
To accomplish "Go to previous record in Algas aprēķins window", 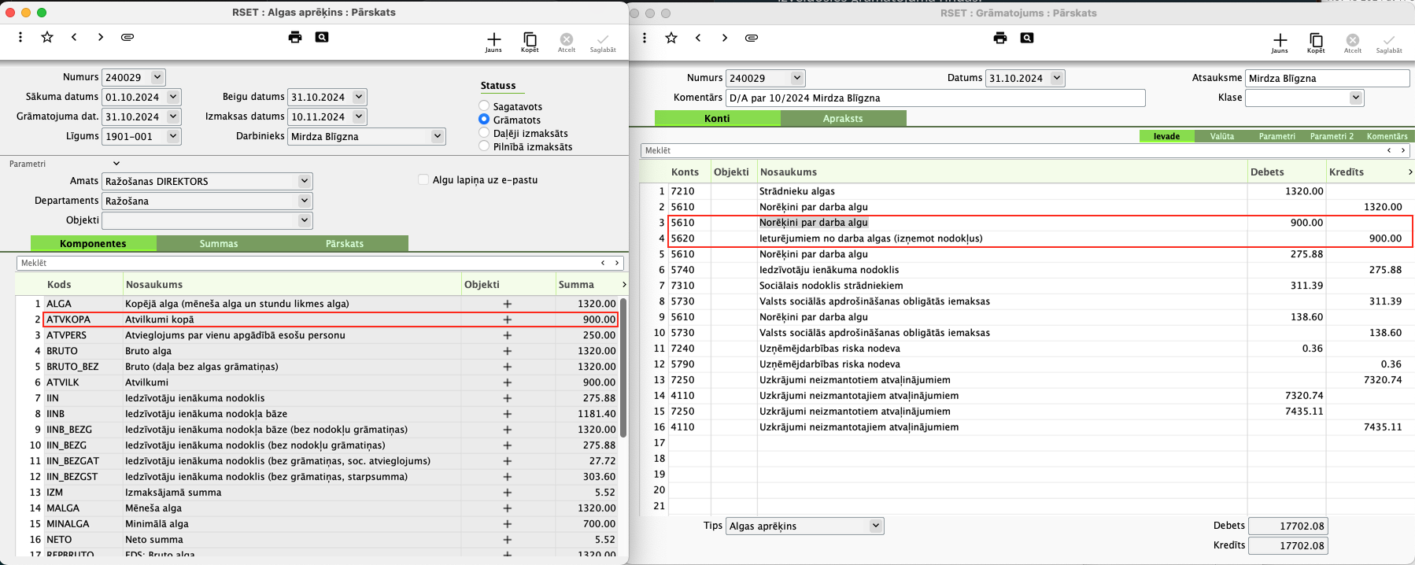I will 74,37.
